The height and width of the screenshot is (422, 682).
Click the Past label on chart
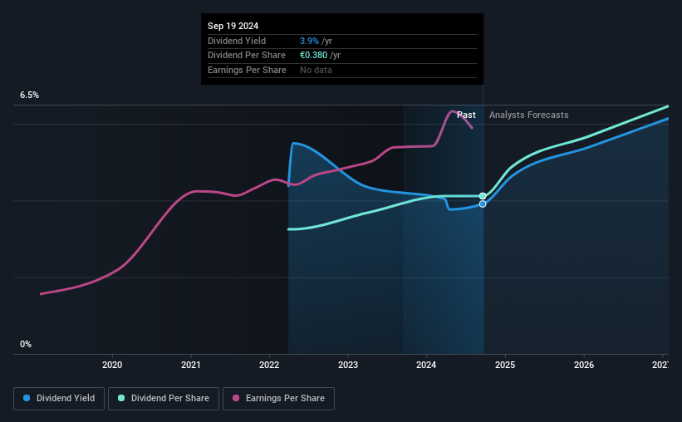click(466, 115)
